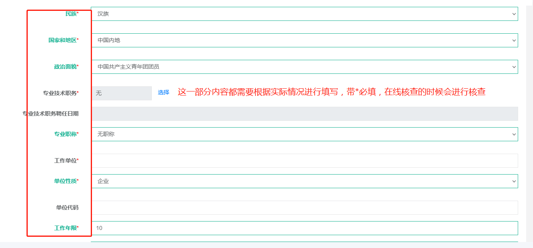Open the 民族 dropdown showing 汉族
This screenshot has height=248, width=533.
pyautogui.click(x=304, y=14)
